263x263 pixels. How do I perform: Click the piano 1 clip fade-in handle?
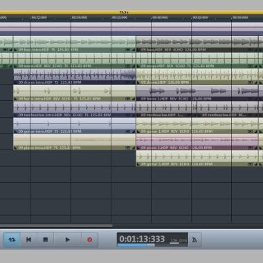tap(138, 148)
